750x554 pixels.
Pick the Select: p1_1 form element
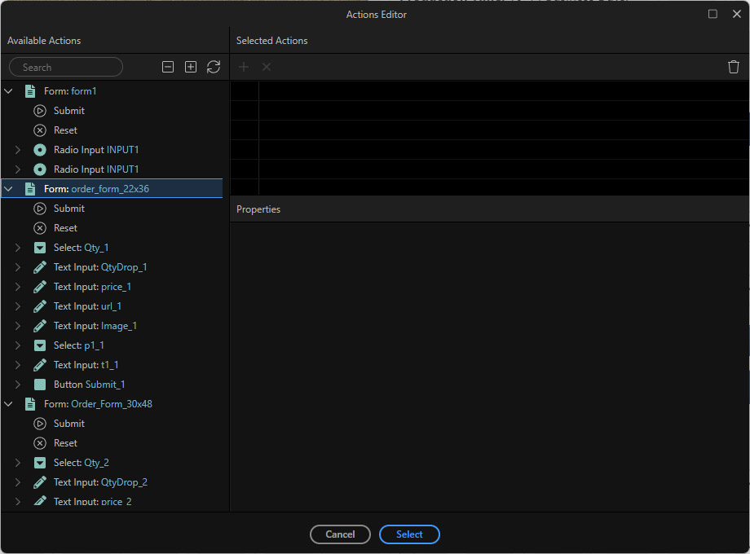coord(79,345)
